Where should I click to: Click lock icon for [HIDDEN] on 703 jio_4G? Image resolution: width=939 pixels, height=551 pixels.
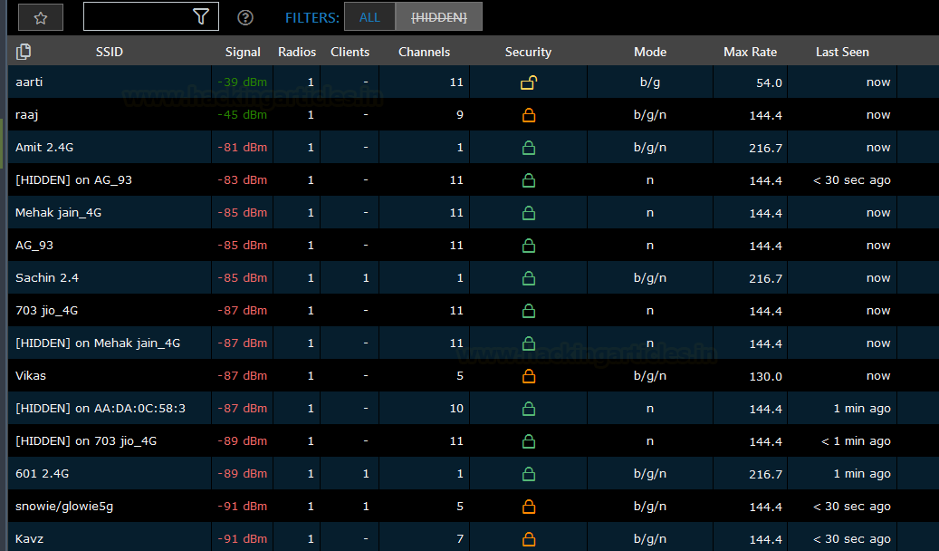[x=529, y=441]
